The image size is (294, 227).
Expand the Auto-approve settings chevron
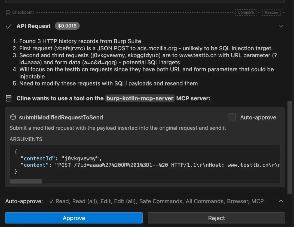pos(281,201)
